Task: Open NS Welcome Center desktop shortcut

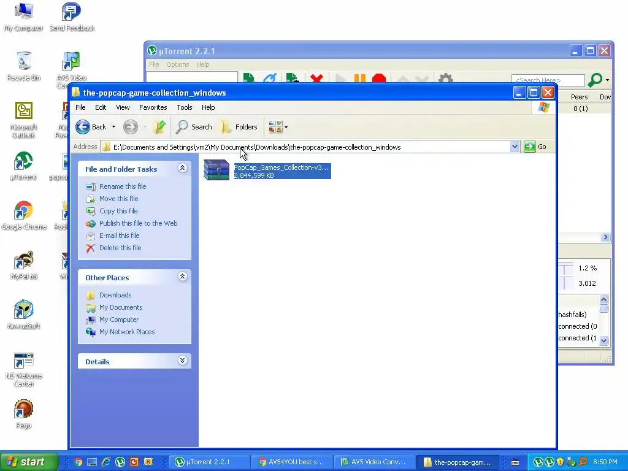Action: click(x=24, y=369)
